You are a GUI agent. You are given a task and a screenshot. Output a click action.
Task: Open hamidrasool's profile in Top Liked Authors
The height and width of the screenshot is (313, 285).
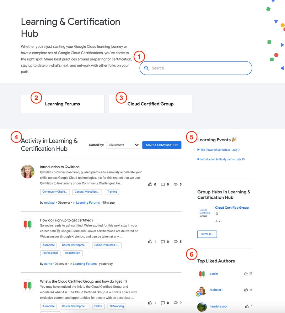point(218,306)
